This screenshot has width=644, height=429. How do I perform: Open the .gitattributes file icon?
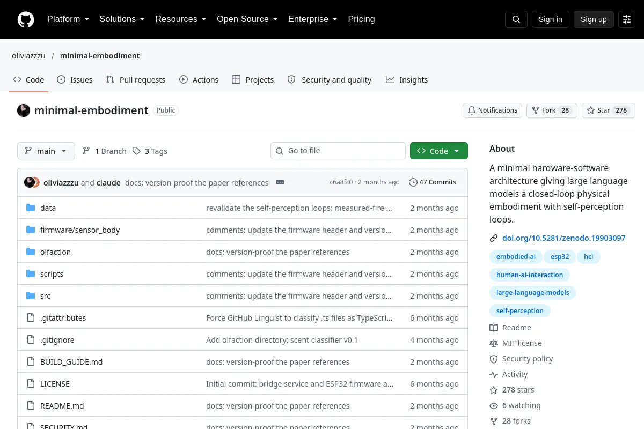point(31,318)
